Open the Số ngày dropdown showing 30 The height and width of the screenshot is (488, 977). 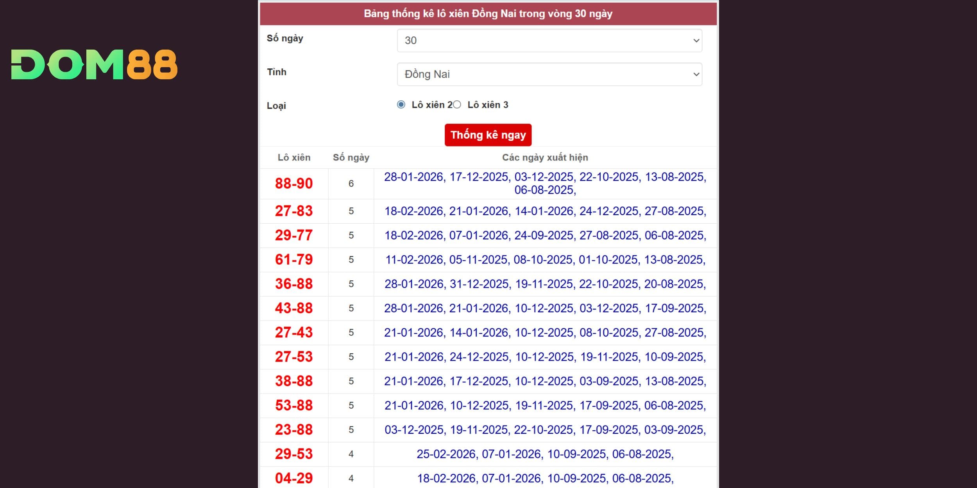pyautogui.click(x=549, y=41)
